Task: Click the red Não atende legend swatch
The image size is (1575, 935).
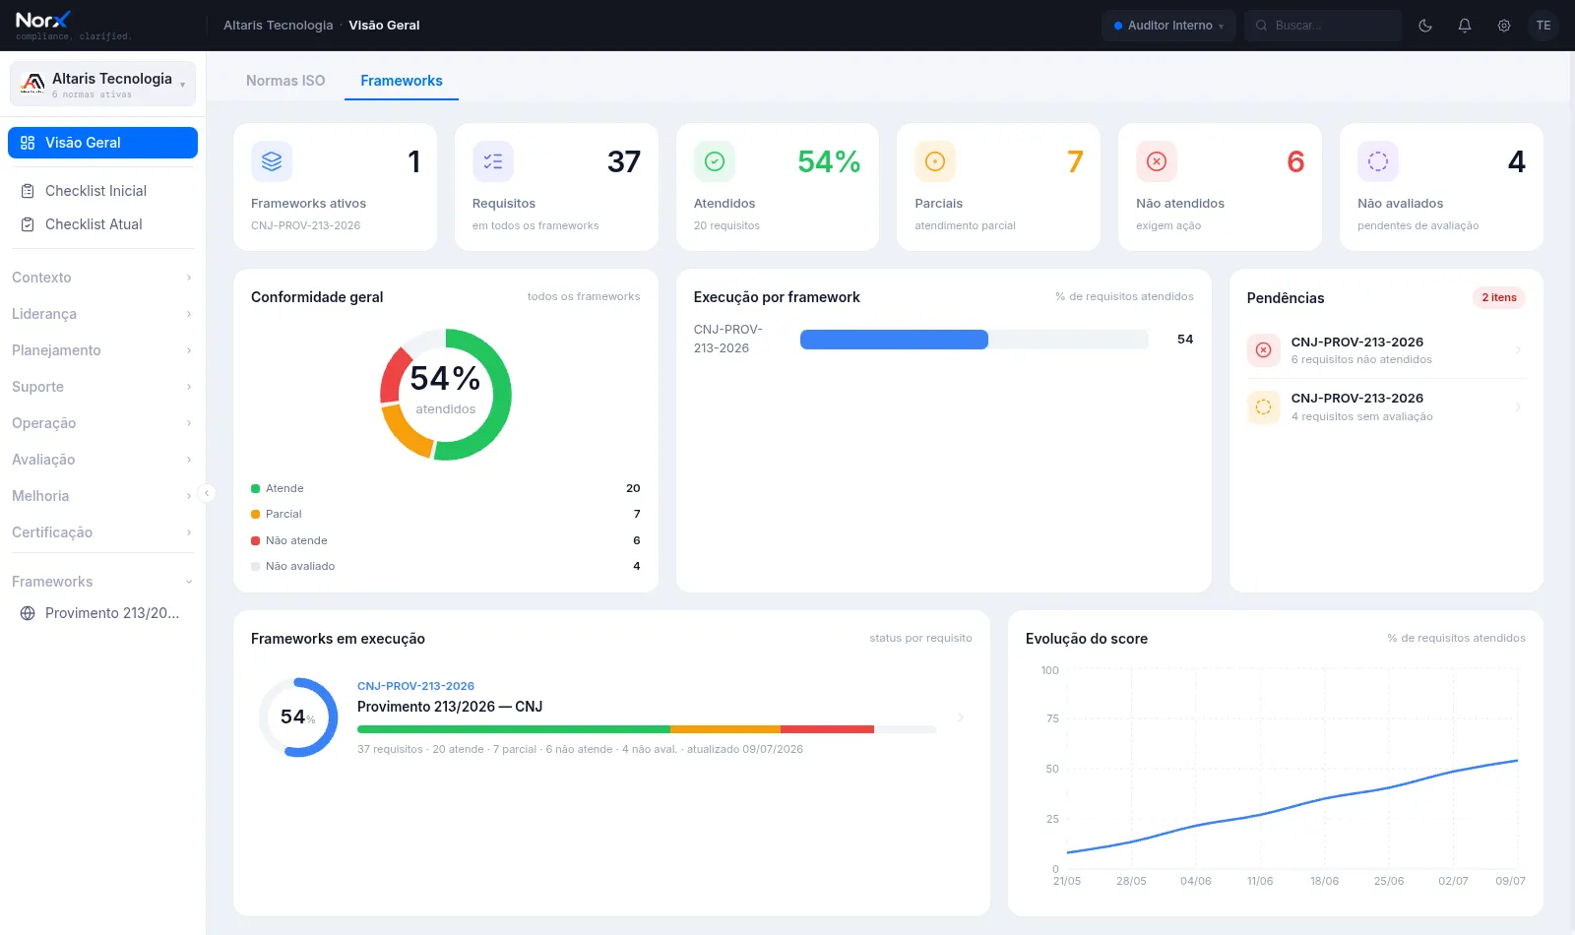Action: click(256, 540)
